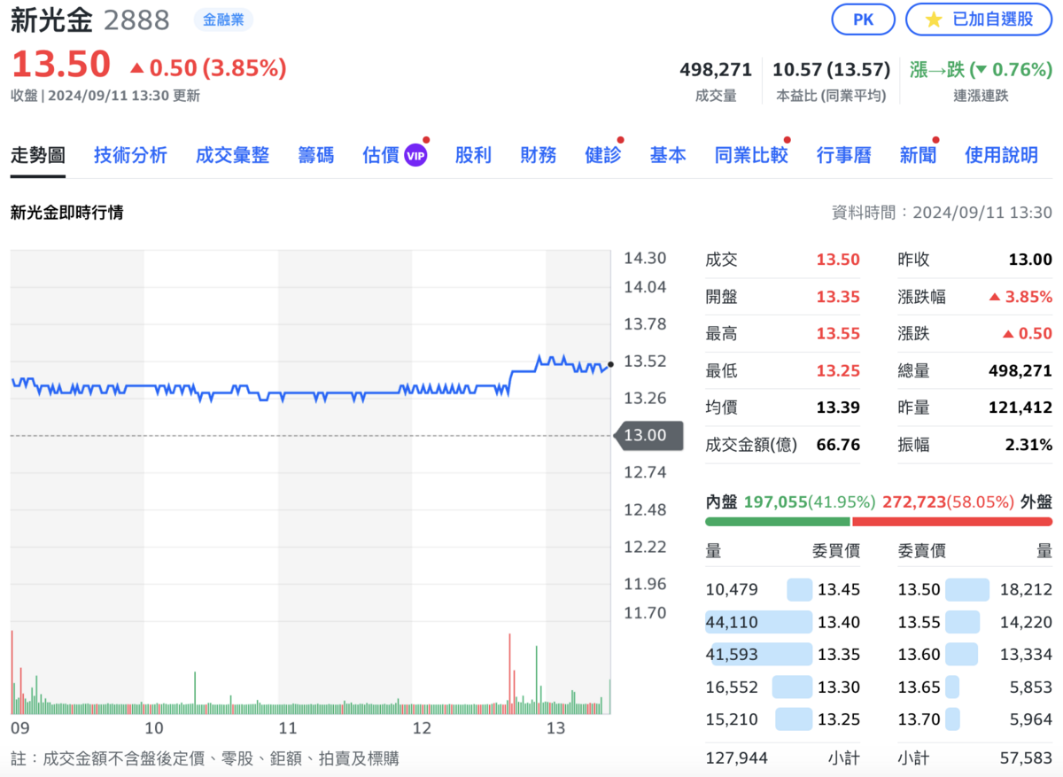Click bid subtotal 127,944
This screenshot has width=1063, height=777.
click(737, 758)
